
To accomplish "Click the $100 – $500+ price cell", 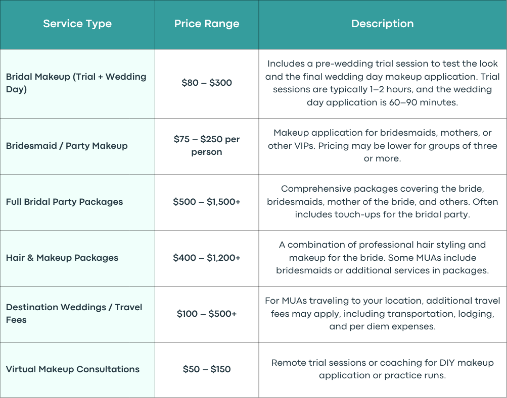I will [207, 314].
